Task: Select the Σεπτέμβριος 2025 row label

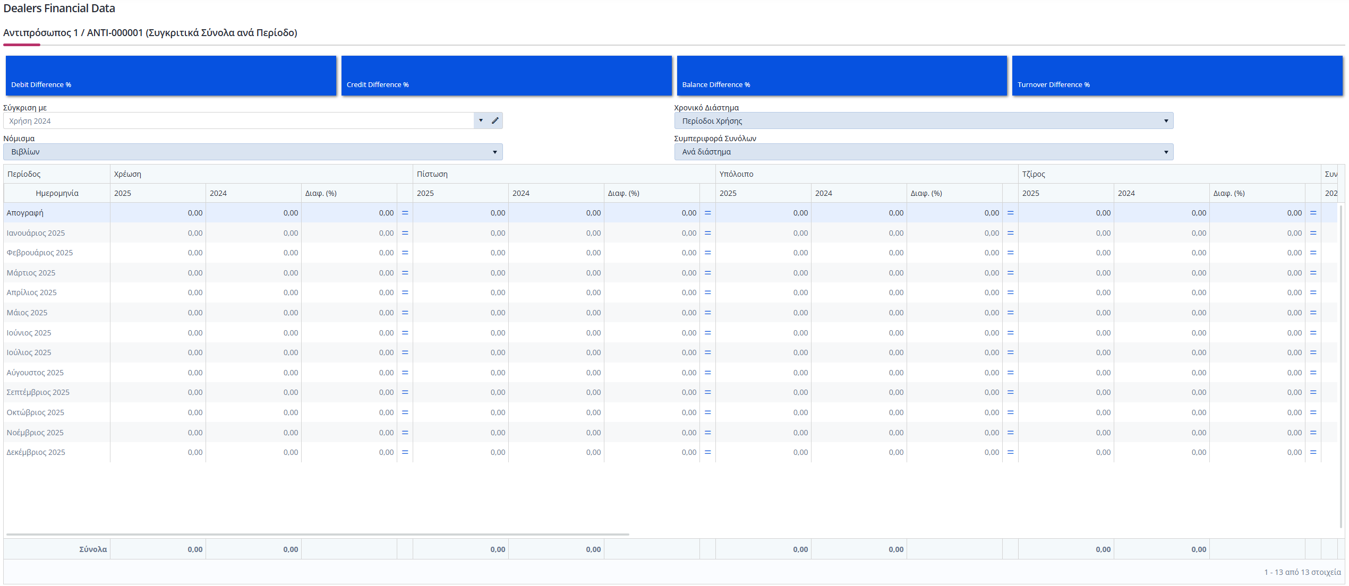Action: click(x=38, y=392)
